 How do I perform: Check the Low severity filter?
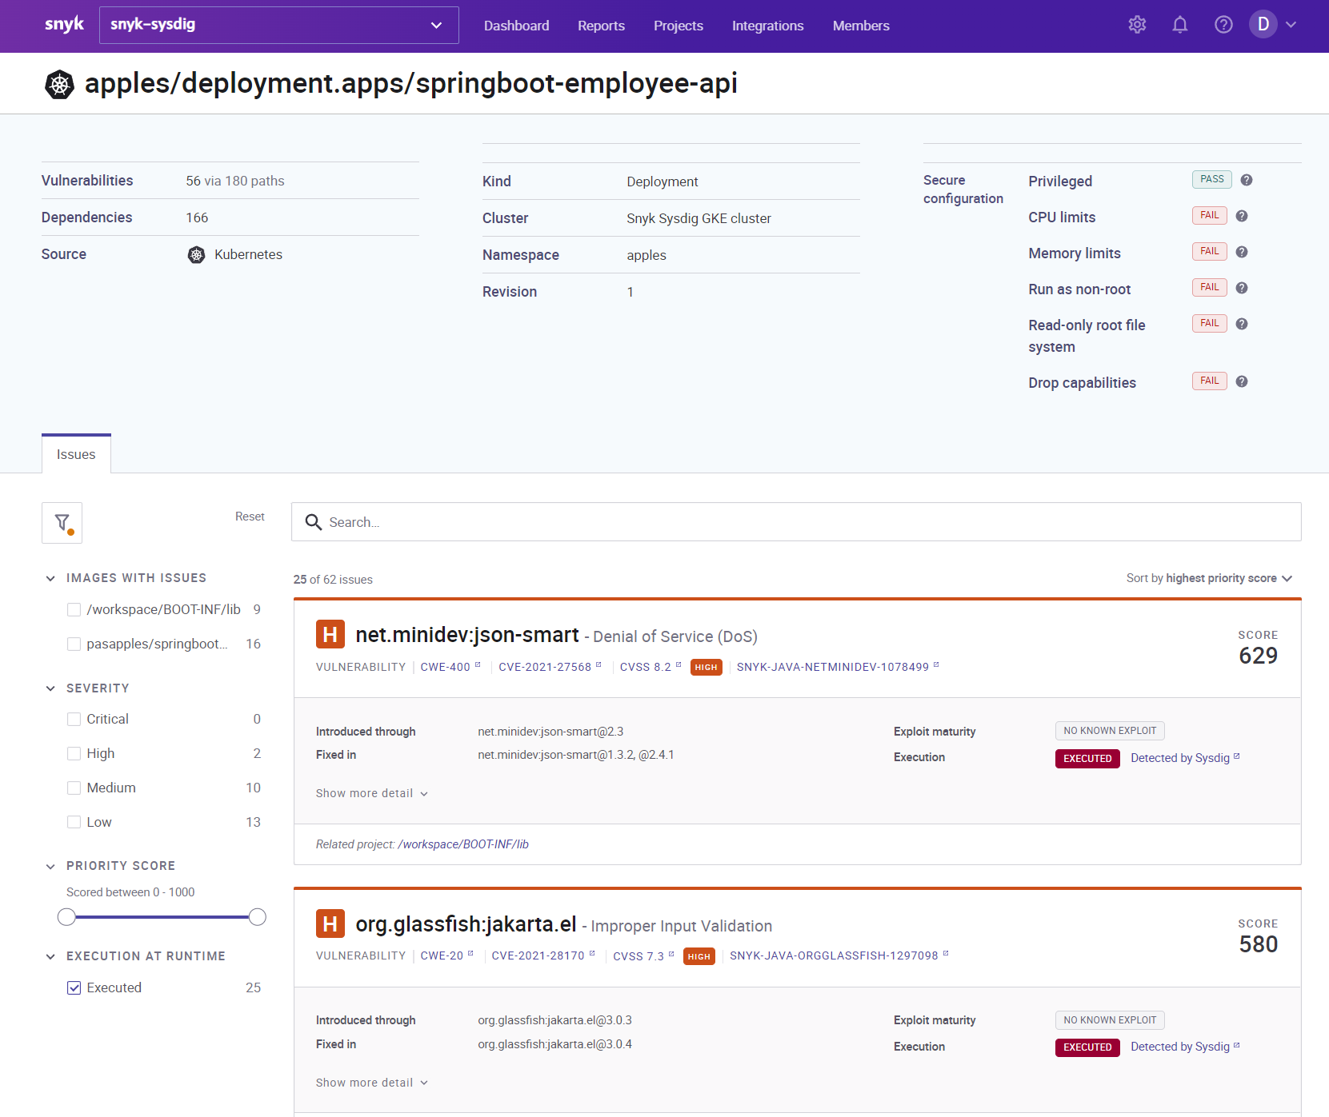(74, 822)
